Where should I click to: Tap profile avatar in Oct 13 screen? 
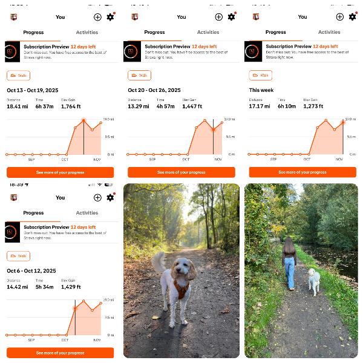click(x=14, y=17)
